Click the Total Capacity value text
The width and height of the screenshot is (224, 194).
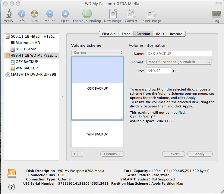coord(180,171)
